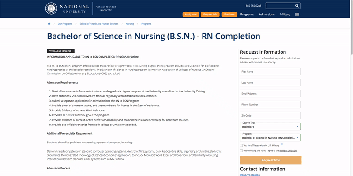Click the Veteran founded Nonprofit tagline

(x=106, y=8)
